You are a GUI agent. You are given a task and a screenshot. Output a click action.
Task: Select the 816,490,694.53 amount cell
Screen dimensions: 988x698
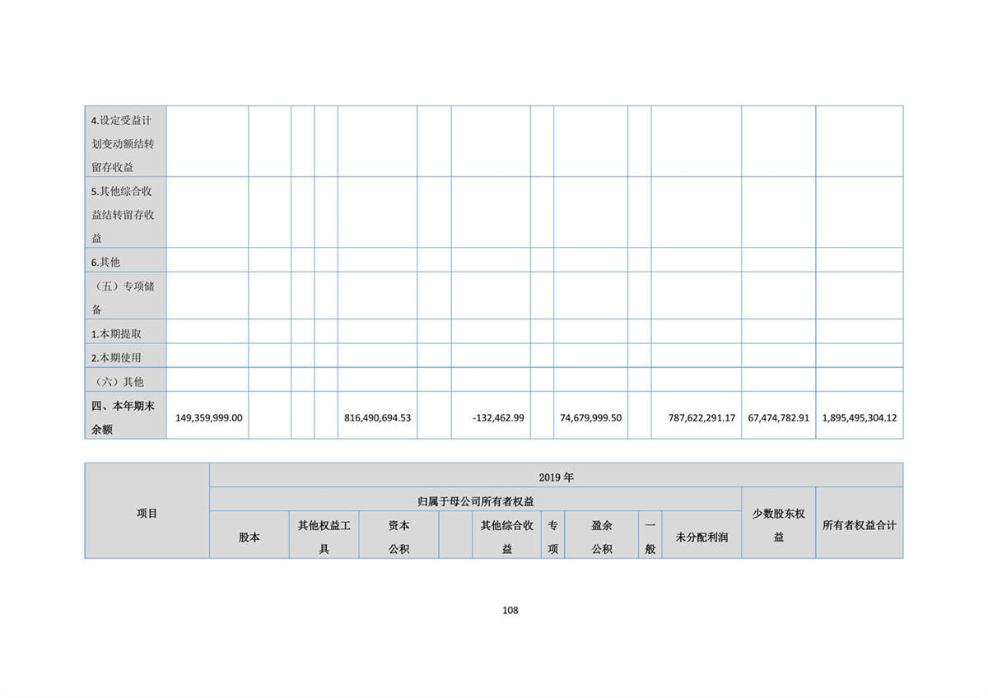point(377,417)
